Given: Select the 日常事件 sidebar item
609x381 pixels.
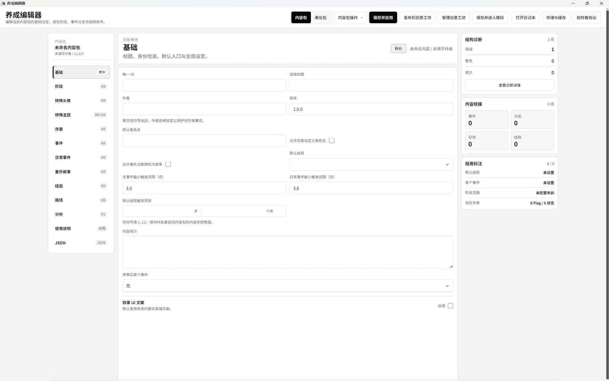Looking at the screenshot, I should [x=81, y=157].
